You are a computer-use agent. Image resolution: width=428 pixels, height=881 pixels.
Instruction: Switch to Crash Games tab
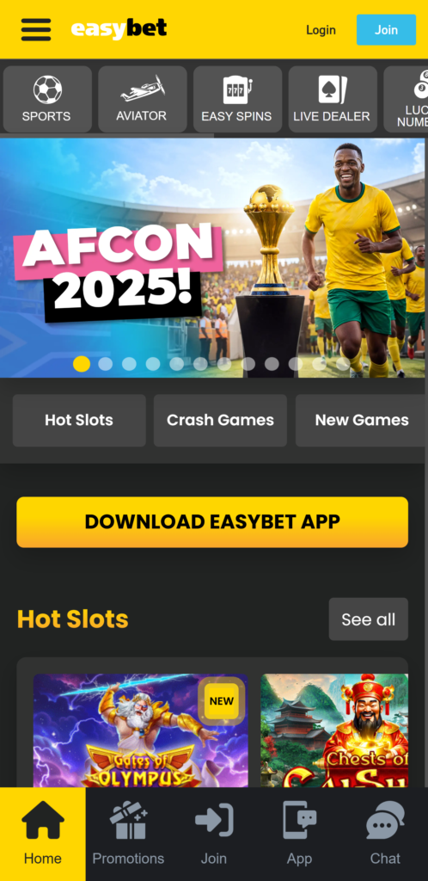(221, 420)
